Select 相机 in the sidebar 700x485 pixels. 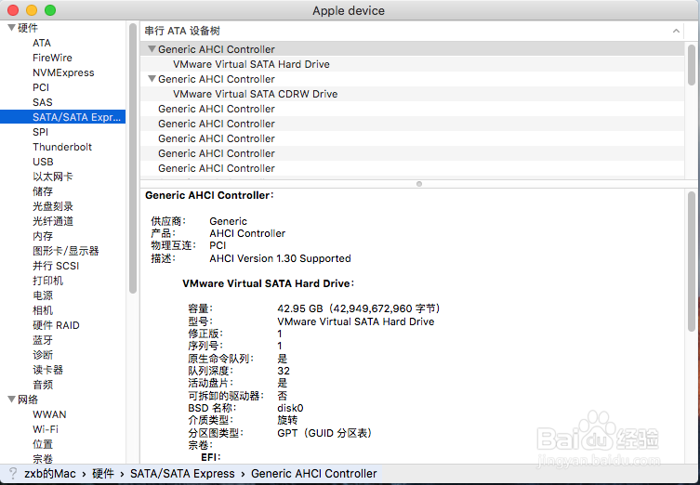(43, 310)
